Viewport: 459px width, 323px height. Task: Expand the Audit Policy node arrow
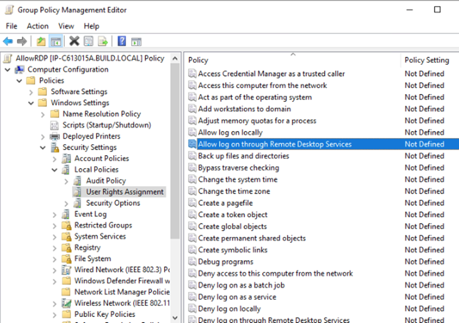[x=66, y=181]
